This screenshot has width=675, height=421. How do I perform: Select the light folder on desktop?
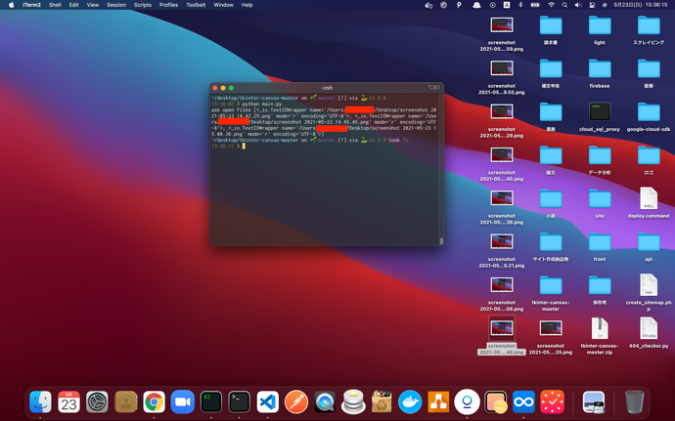tap(600, 29)
